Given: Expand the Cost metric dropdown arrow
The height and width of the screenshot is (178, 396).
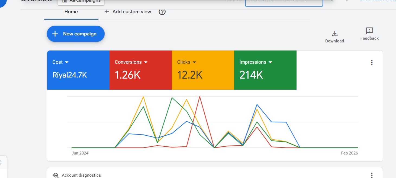Looking at the screenshot, I should (67, 62).
